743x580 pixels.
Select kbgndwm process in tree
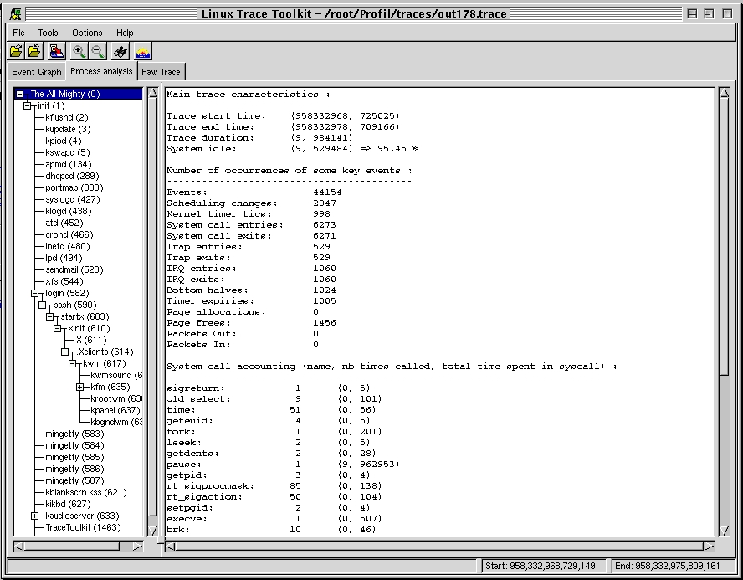point(116,422)
